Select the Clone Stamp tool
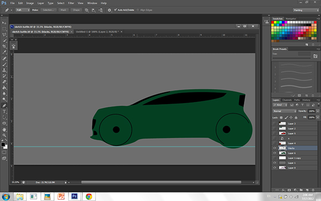This screenshot has width=321, height=201. pyautogui.click(x=4, y=70)
